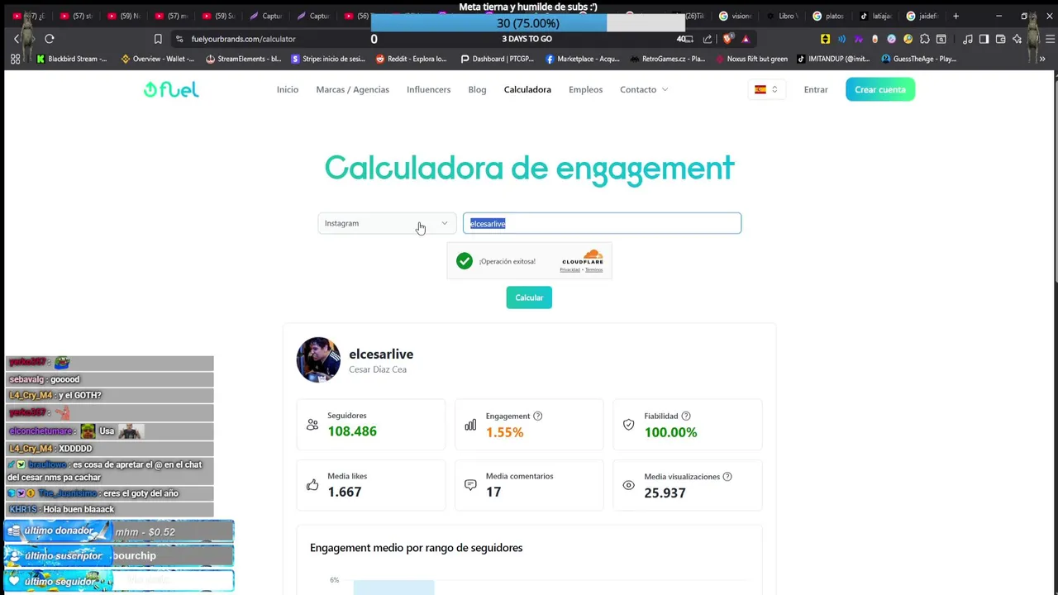1058x595 pixels.
Task: Open the music note media control icon
Action: pyautogui.click(x=967, y=39)
